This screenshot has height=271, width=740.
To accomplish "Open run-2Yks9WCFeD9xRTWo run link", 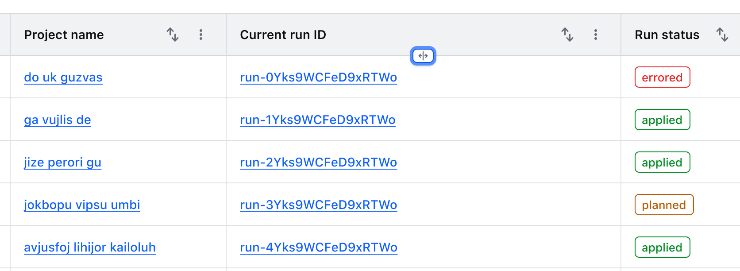I will point(318,163).
